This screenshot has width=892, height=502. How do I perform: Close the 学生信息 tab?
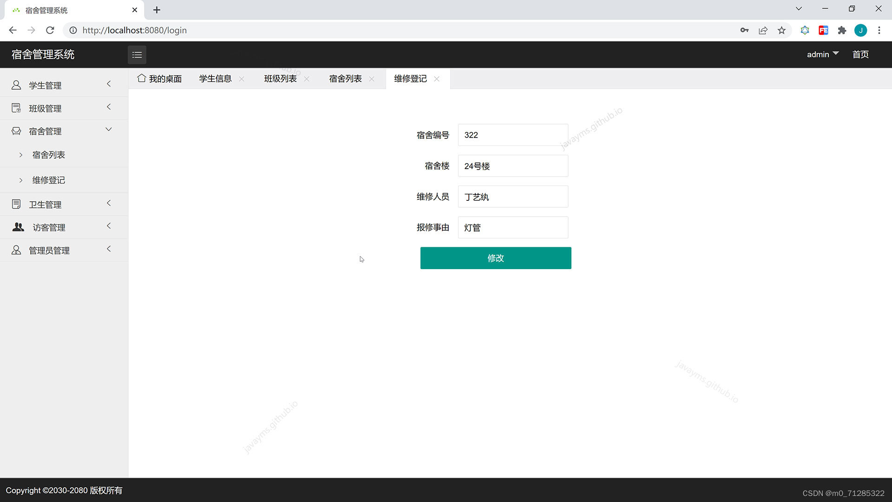click(242, 79)
